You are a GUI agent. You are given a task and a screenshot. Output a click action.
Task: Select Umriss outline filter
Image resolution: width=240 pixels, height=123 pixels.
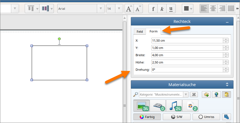[x=206, y=117]
